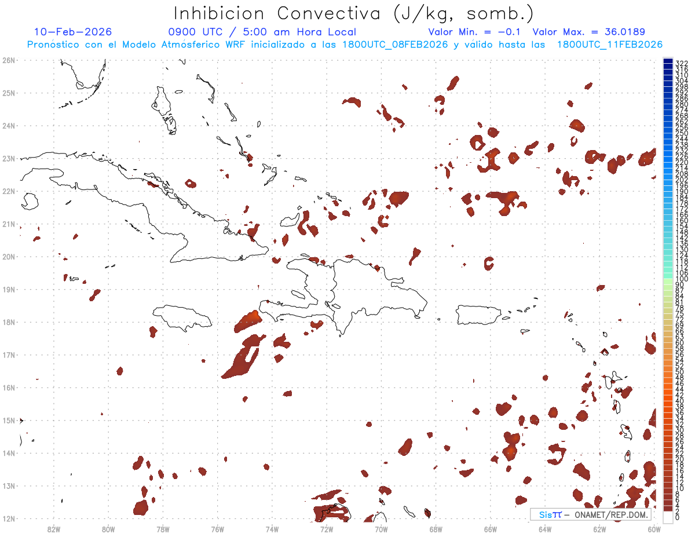
Task: Click the color bar value label "0"
Action: pyautogui.click(x=678, y=517)
